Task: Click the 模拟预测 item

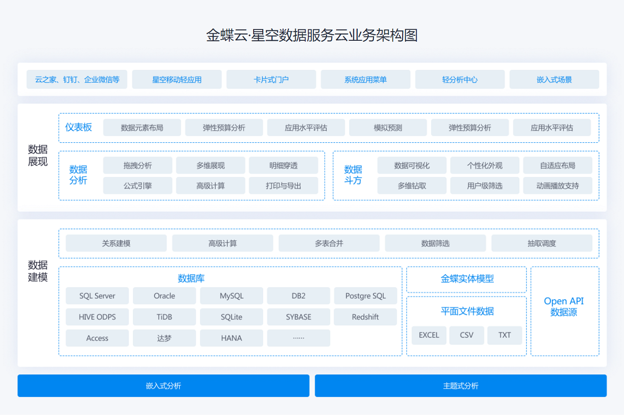Action: pos(388,128)
